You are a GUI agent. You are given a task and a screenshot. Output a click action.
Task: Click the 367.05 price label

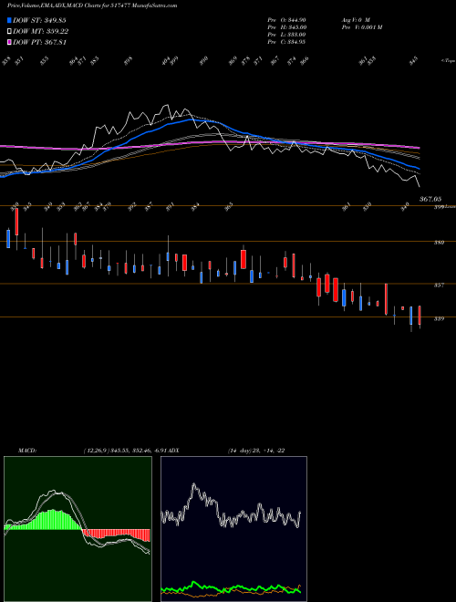point(430,199)
